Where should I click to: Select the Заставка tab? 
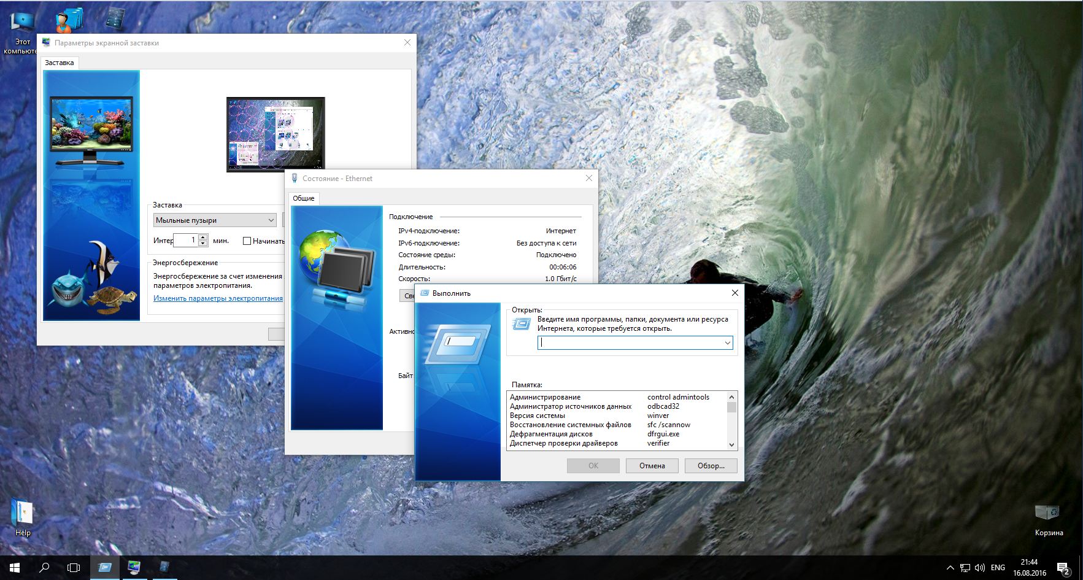(x=60, y=63)
